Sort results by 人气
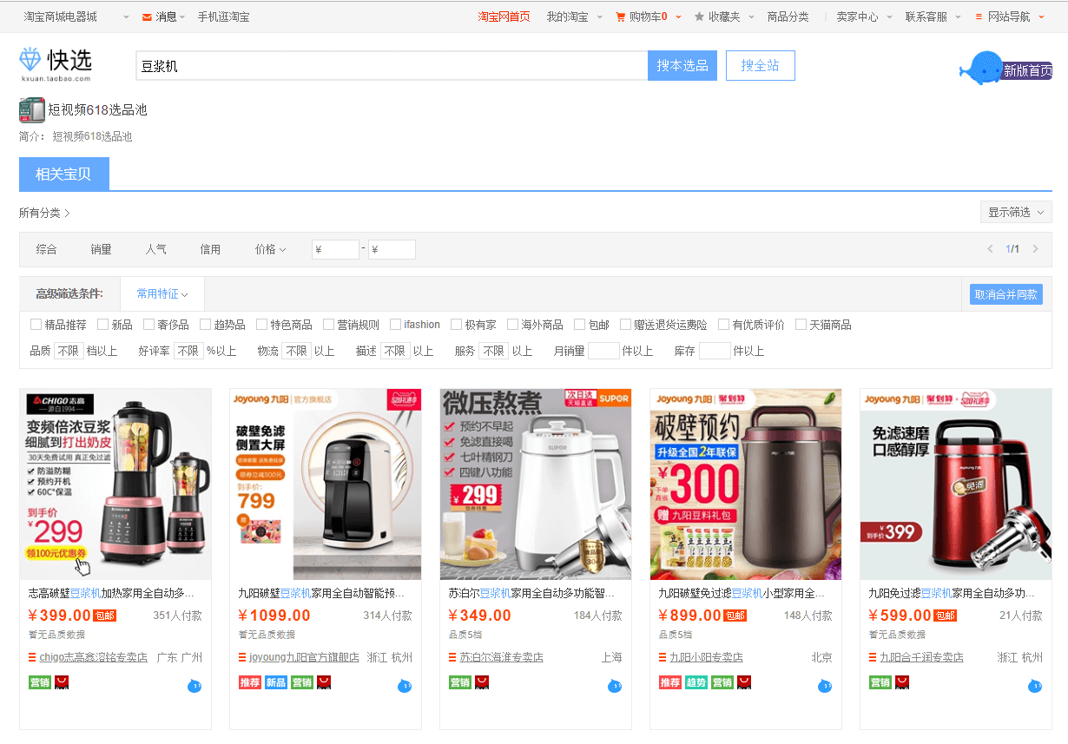The image size is (1068, 744). point(156,249)
